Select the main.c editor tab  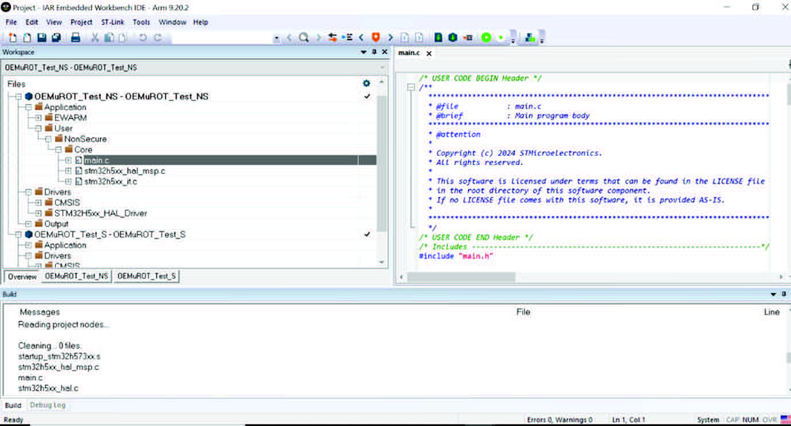click(x=409, y=53)
